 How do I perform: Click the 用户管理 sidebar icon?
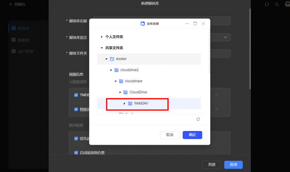(x=13, y=51)
